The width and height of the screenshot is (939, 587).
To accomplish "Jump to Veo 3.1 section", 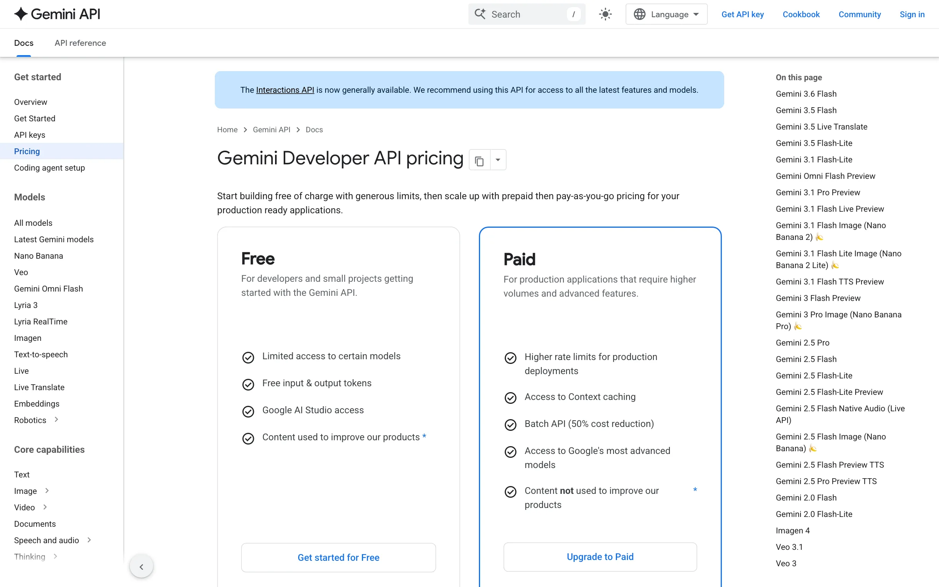I will pyautogui.click(x=789, y=547).
